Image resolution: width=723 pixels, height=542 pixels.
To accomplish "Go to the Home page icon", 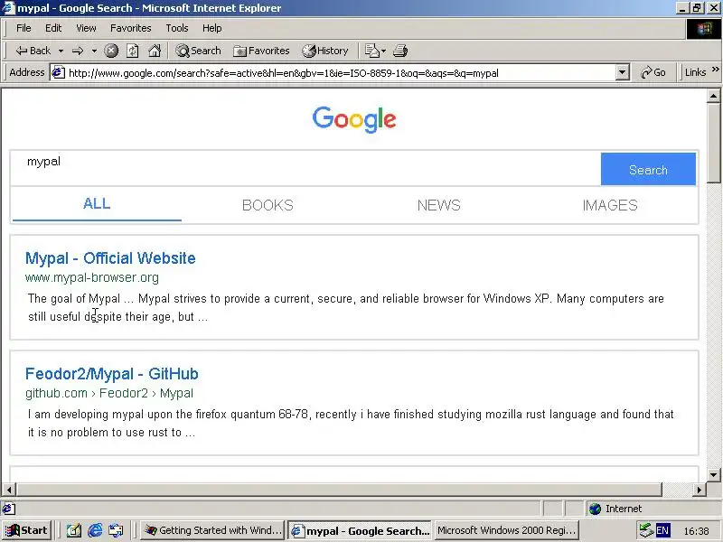I will click(x=155, y=51).
